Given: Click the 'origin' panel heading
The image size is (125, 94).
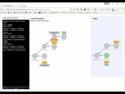Looking at the screenshot, I should click(x=95, y=19).
